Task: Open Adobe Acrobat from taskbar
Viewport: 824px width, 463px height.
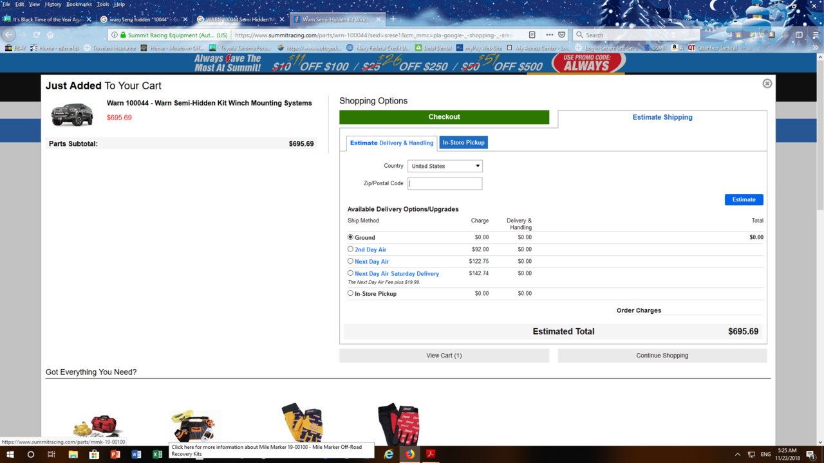Action: point(431,455)
